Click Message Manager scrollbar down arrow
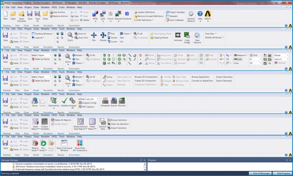Viewport: 293px width, 176px height. click(145, 170)
